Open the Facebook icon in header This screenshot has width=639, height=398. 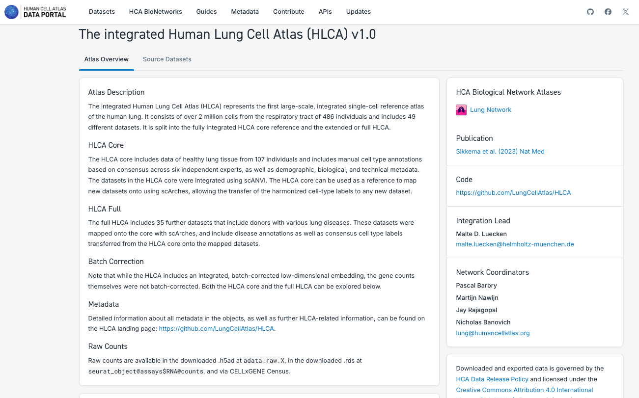point(608,12)
